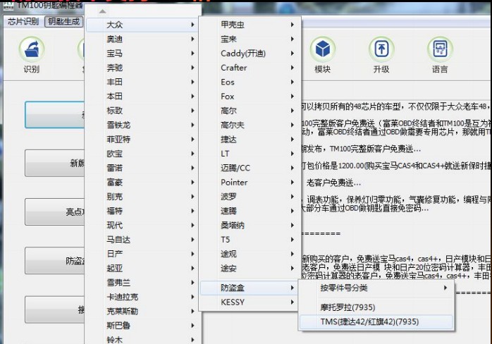Viewport: 492px width, 344px height.
Task: Select 铃木 at bottom of brand menu
Action: coord(142,339)
